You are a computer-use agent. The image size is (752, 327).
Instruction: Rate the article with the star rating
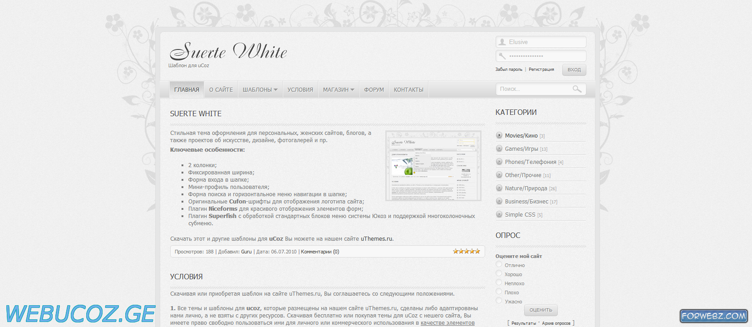[x=467, y=251]
